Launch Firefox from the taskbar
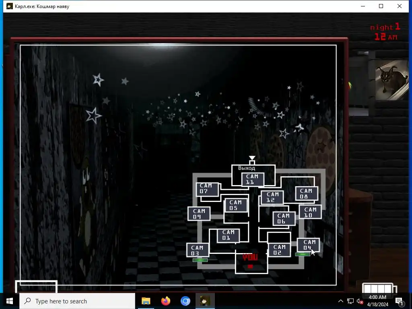The width and height of the screenshot is (412, 309). (165, 301)
